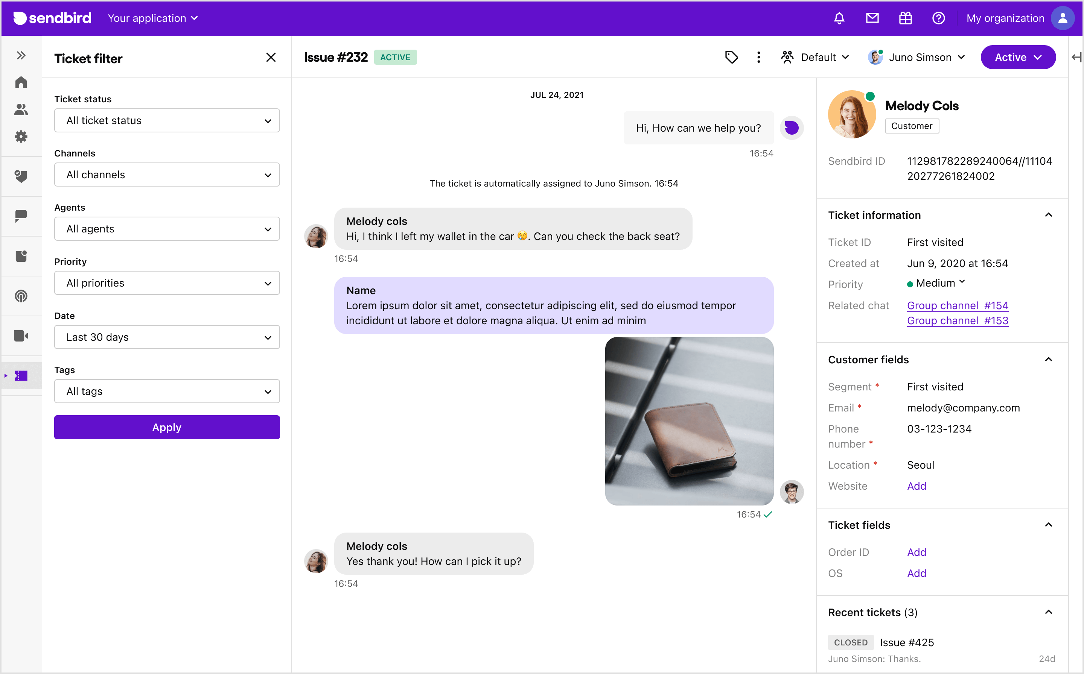Open the inbox mail icon in the top bar
This screenshot has height=674, width=1084.
tap(872, 18)
